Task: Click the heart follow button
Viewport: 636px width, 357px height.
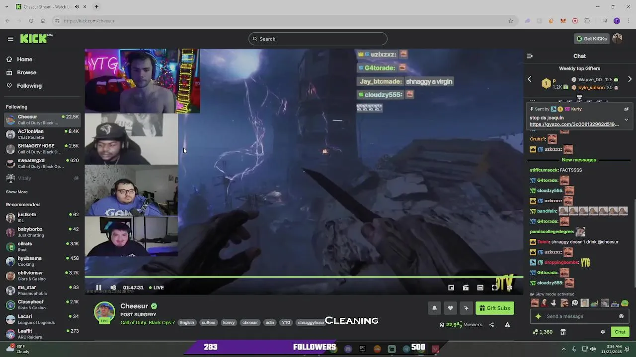Action: coord(450,308)
